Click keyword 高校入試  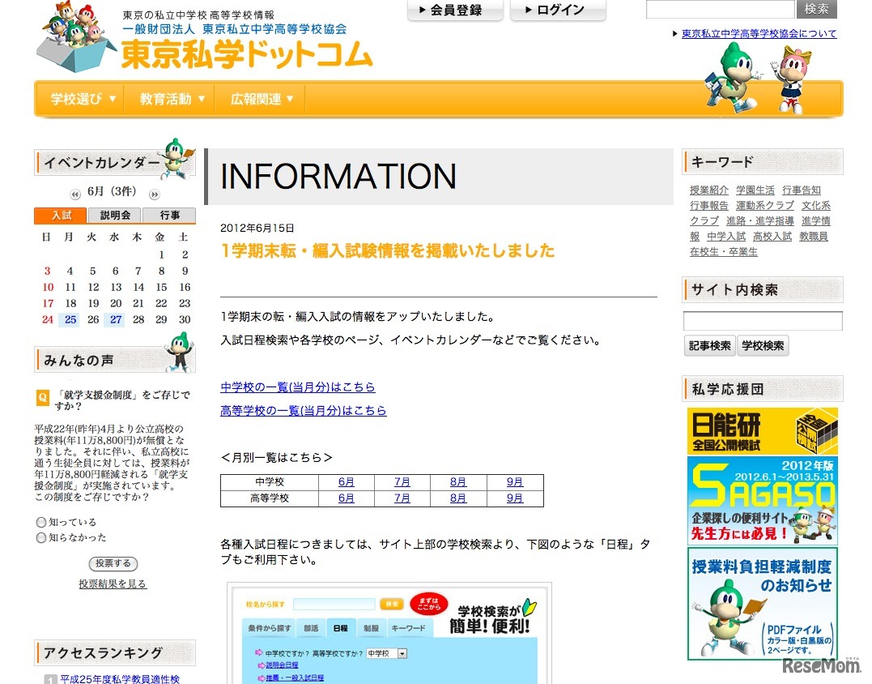point(772,237)
